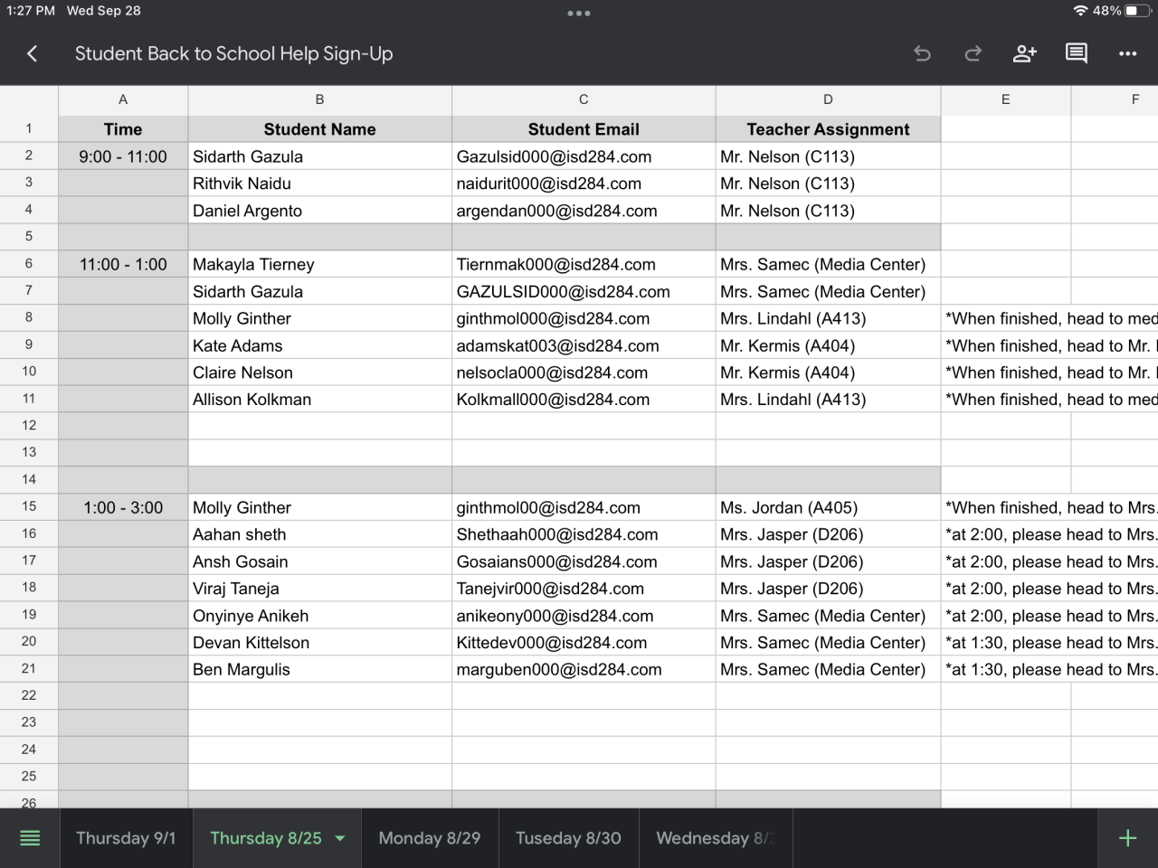Undo the last edit

point(922,54)
